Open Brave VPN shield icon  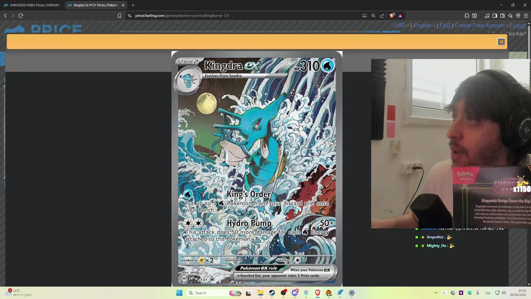pyautogui.click(x=518, y=16)
